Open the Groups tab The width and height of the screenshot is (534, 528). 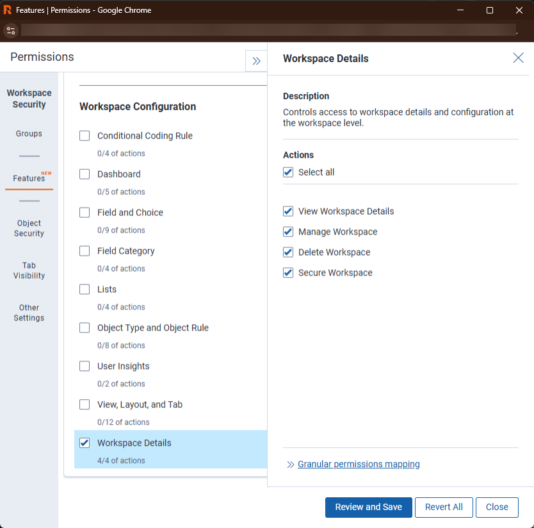click(x=29, y=134)
